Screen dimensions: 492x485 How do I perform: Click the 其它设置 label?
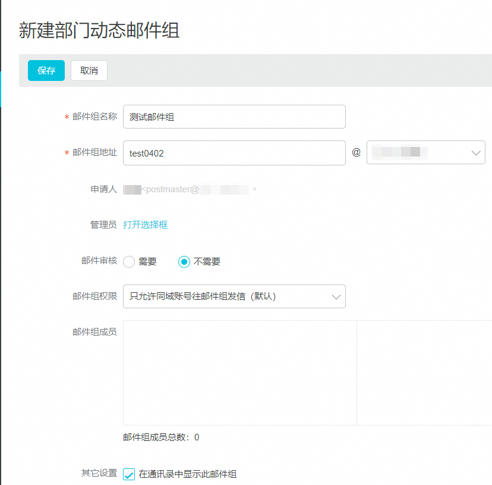pyautogui.click(x=99, y=473)
